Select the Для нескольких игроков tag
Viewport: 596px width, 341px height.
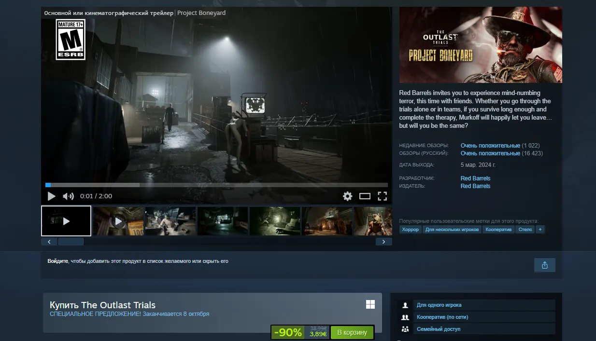(452, 230)
